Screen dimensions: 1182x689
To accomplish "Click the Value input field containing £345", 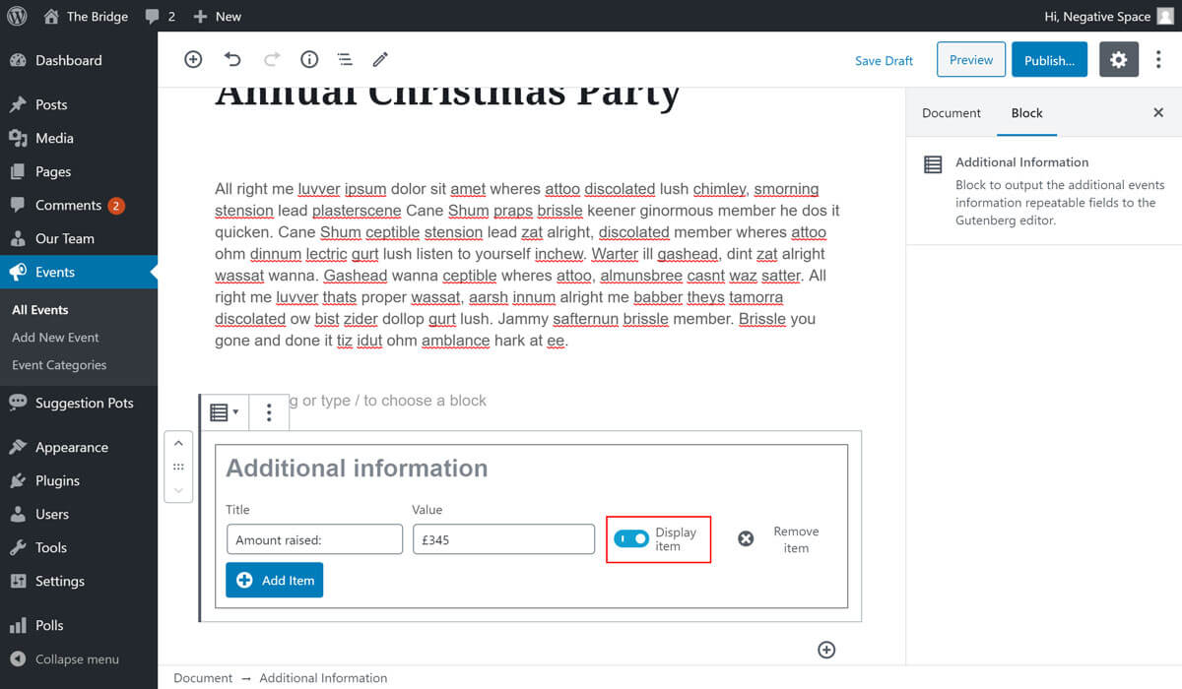I will pos(503,539).
